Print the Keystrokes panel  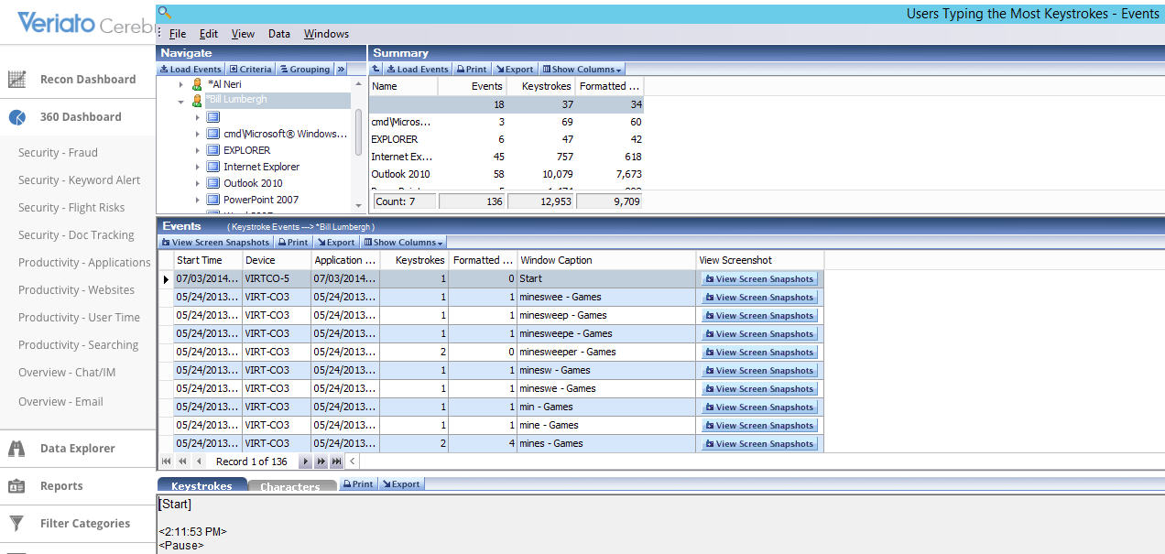click(x=357, y=484)
